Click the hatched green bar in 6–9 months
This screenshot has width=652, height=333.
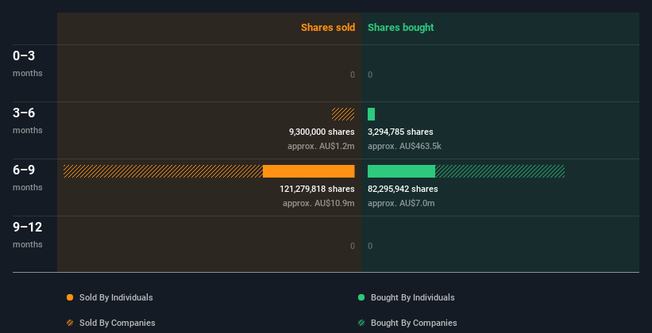[x=500, y=171]
